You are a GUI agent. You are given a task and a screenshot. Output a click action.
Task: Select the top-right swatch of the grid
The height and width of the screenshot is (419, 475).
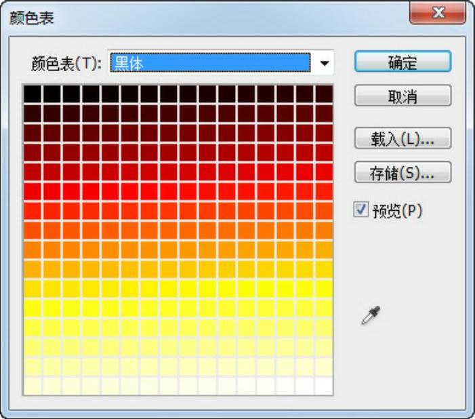(323, 94)
